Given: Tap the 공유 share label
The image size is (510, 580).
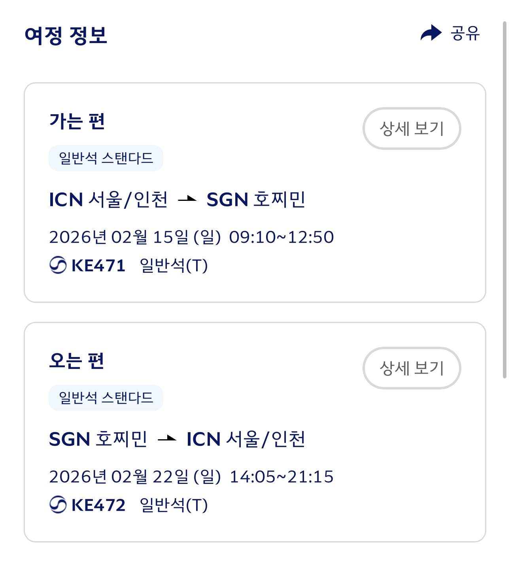Looking at the screenshot, I should coord(465,33).
